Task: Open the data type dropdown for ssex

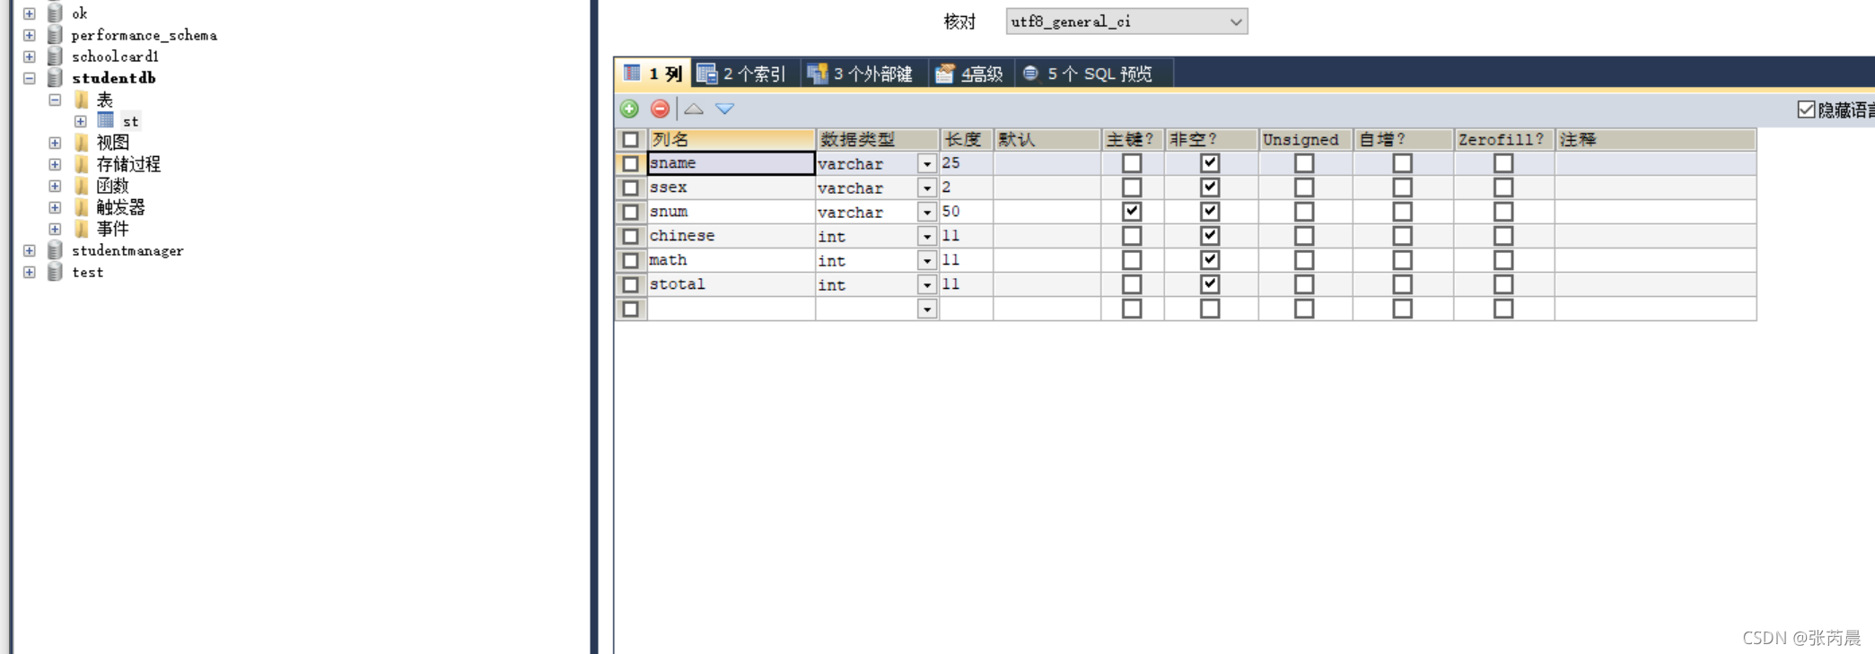Action: coord(927,188)
